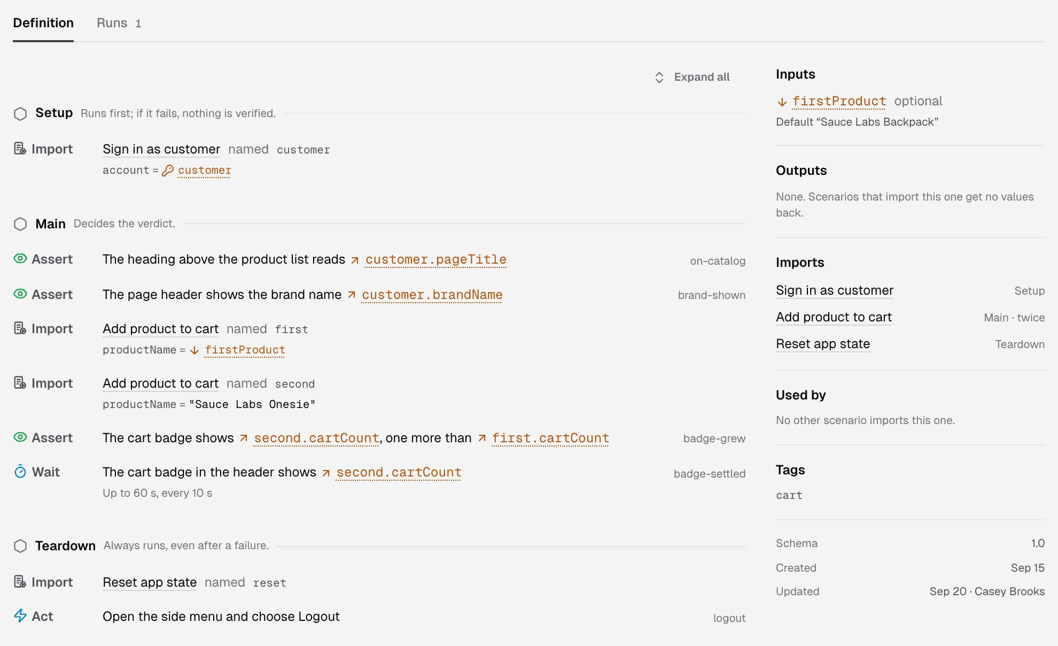The image size is (1058, 646).
Task: Select the logout step label
Action: 729,618
